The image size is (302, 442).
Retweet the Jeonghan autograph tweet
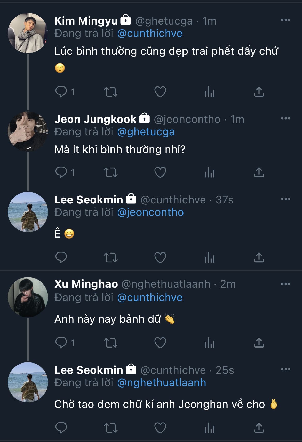(x=111, y=428)
